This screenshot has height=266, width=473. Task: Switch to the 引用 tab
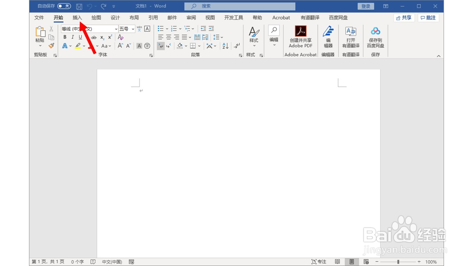(x=153, y=18)
